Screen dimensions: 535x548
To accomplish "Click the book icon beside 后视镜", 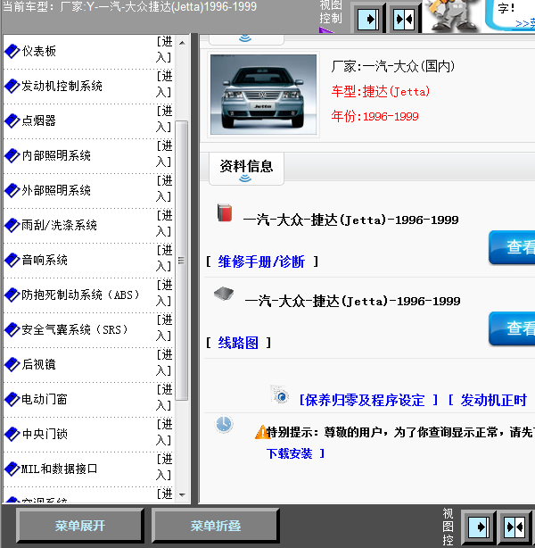I will (x=12, y=364).
